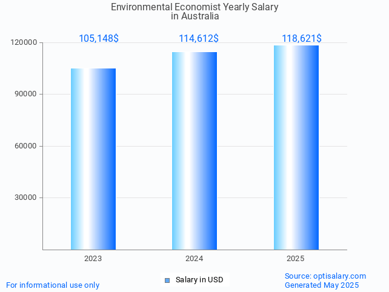389x292 pixels.
Task: Click the Environmental Economist Yearly Salary title line
Action: (194, 7)
